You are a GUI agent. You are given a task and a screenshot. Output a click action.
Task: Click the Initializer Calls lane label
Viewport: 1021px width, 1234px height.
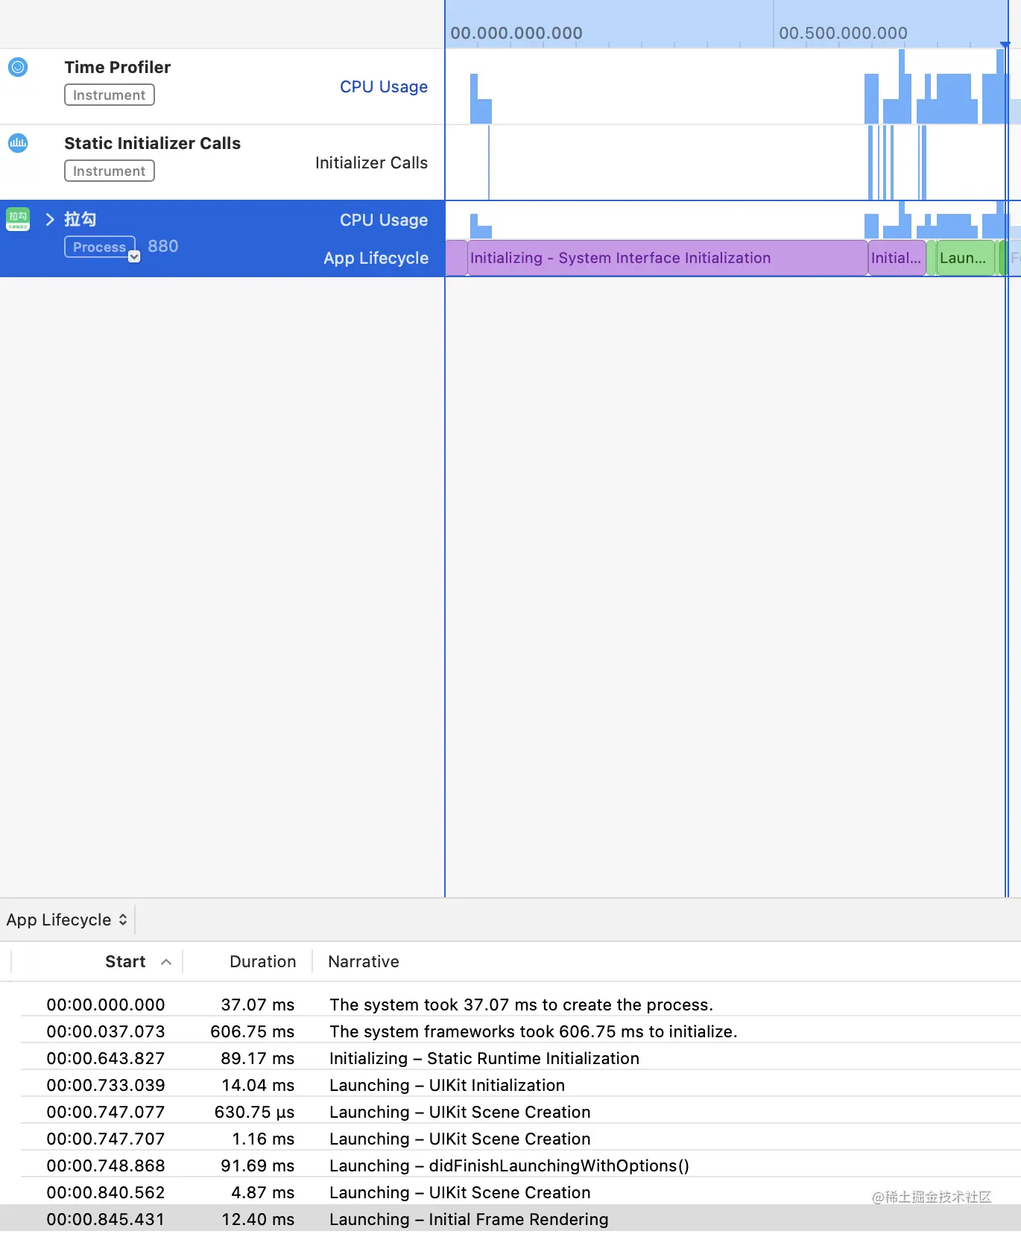pos(371,162)
